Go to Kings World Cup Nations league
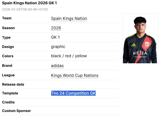 (75, 75)
